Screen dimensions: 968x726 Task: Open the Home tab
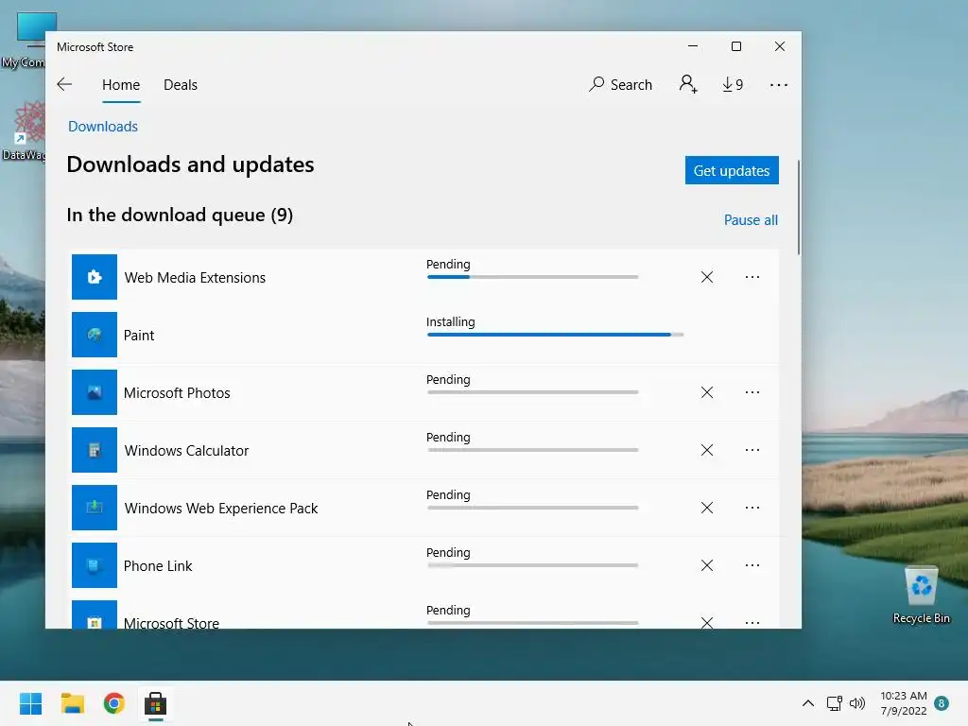click(x=121, y=84)
